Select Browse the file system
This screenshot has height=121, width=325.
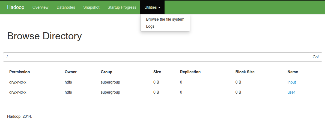[165, 19]
